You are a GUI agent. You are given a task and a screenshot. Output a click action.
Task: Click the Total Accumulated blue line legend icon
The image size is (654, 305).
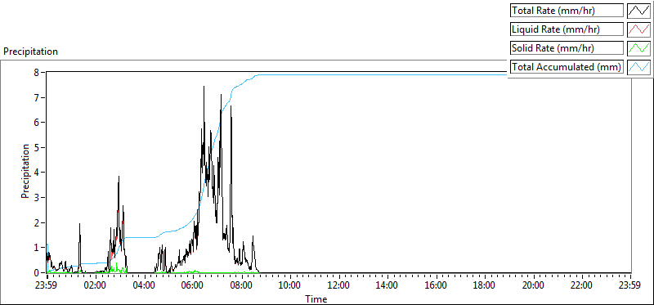click(x=638, y=67)
